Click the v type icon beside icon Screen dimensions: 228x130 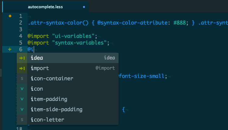(x=22, y=89)
